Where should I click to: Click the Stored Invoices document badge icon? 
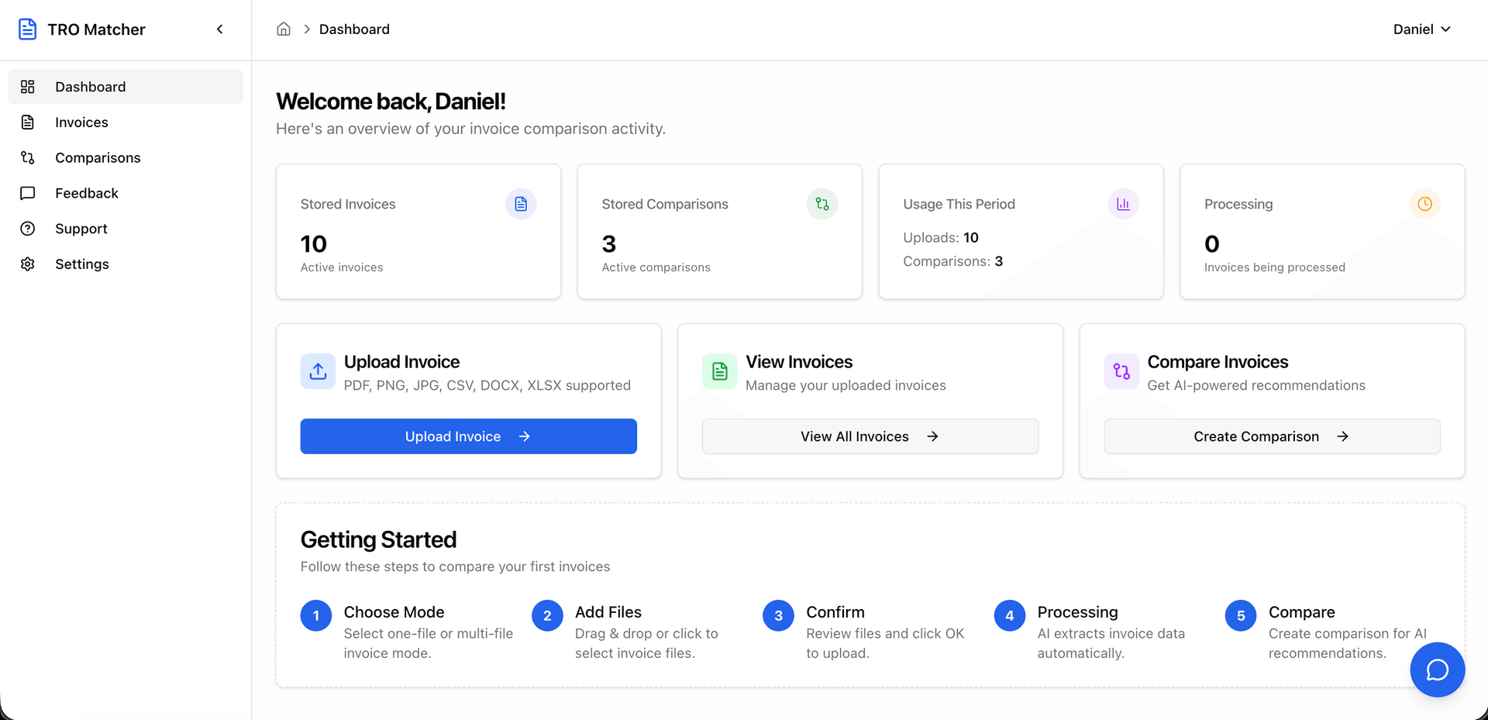(521, 204)
